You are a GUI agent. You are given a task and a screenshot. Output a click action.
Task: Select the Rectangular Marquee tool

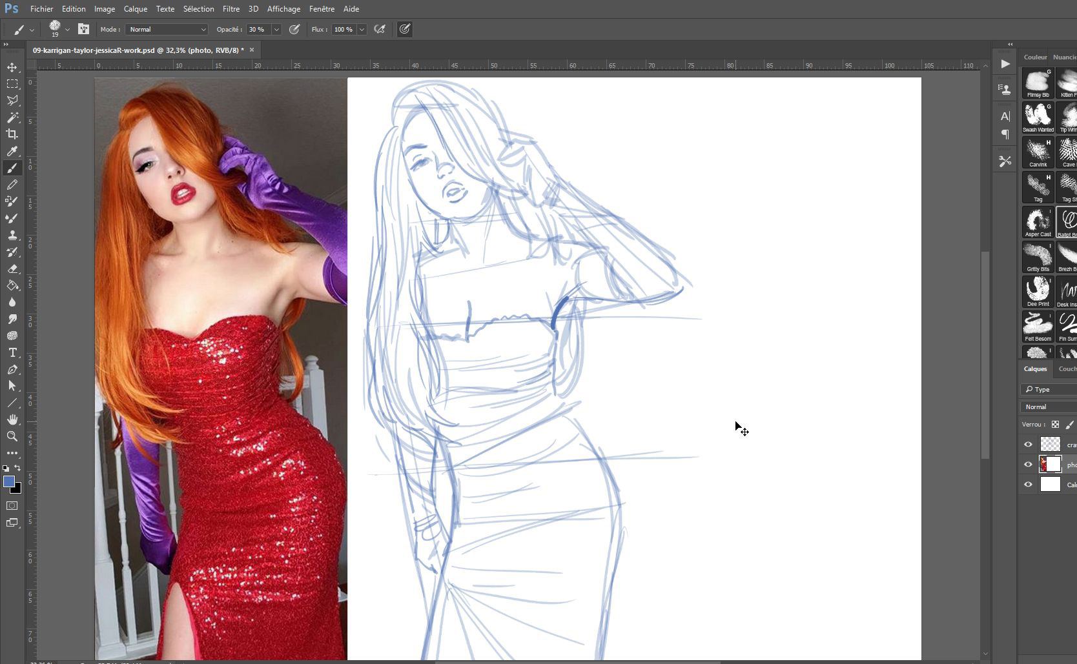(12, 84)
